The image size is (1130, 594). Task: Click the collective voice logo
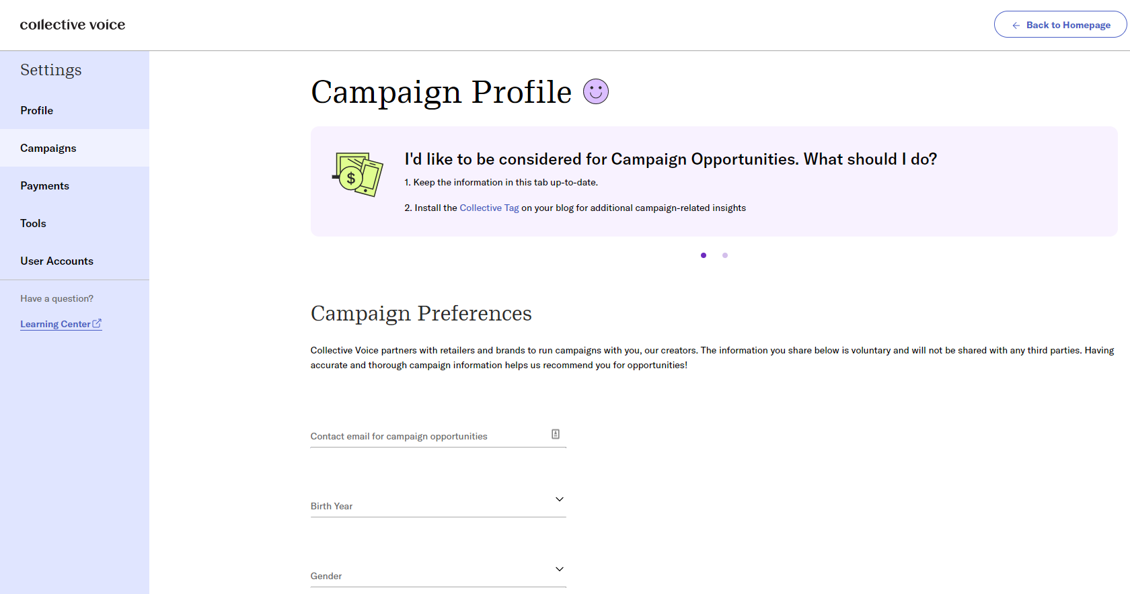[x=73, y=25]
